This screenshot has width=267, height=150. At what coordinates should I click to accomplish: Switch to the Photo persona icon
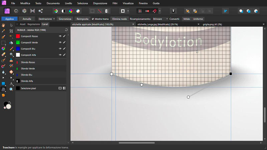(x=7, y=11)
